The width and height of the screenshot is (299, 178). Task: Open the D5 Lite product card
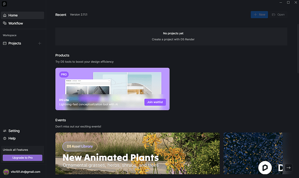[x=112, y=89]
